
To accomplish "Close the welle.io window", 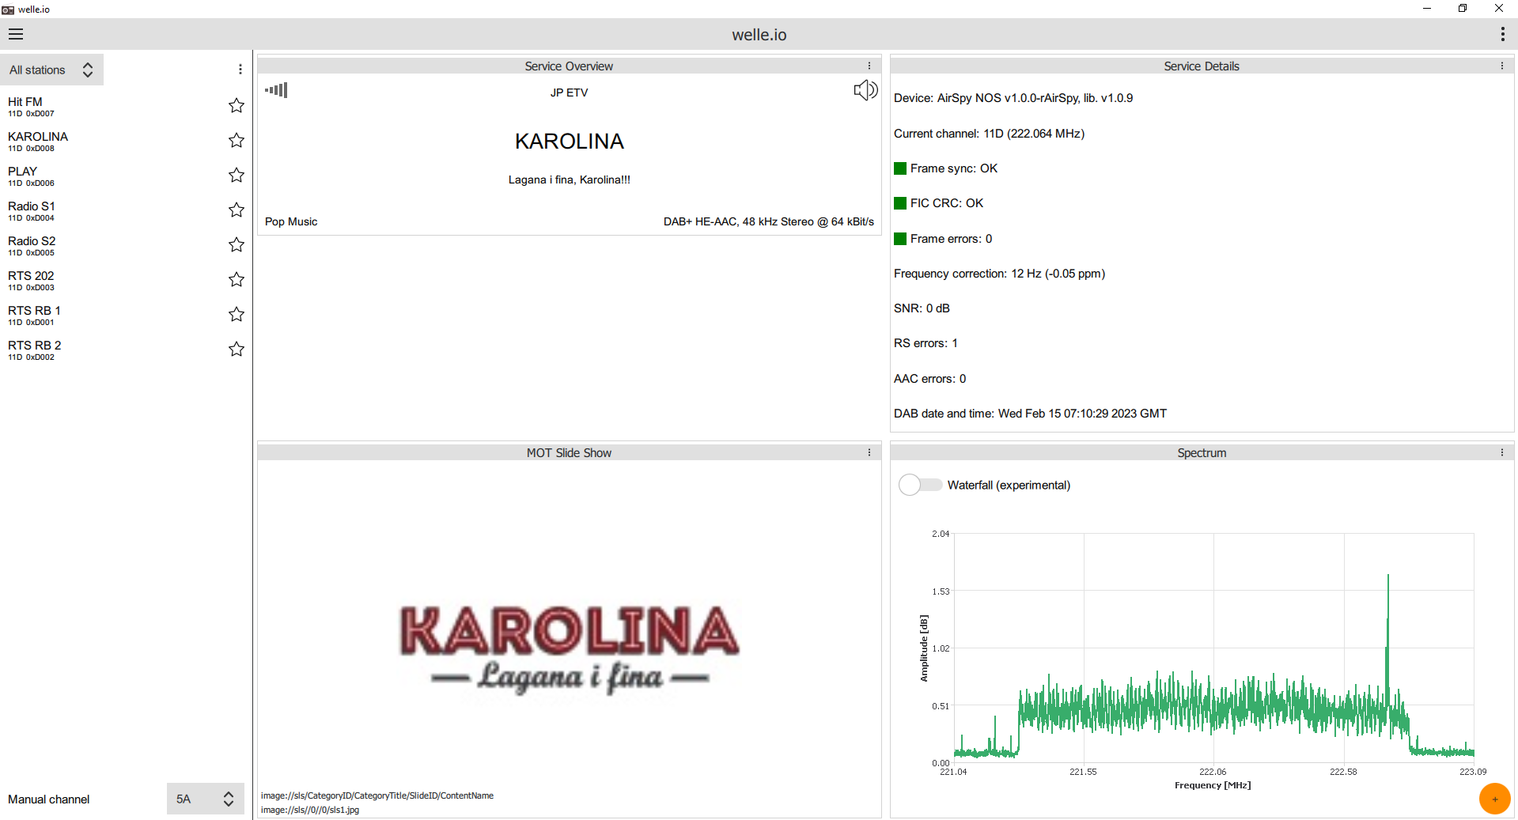I will pos(1499,9).
